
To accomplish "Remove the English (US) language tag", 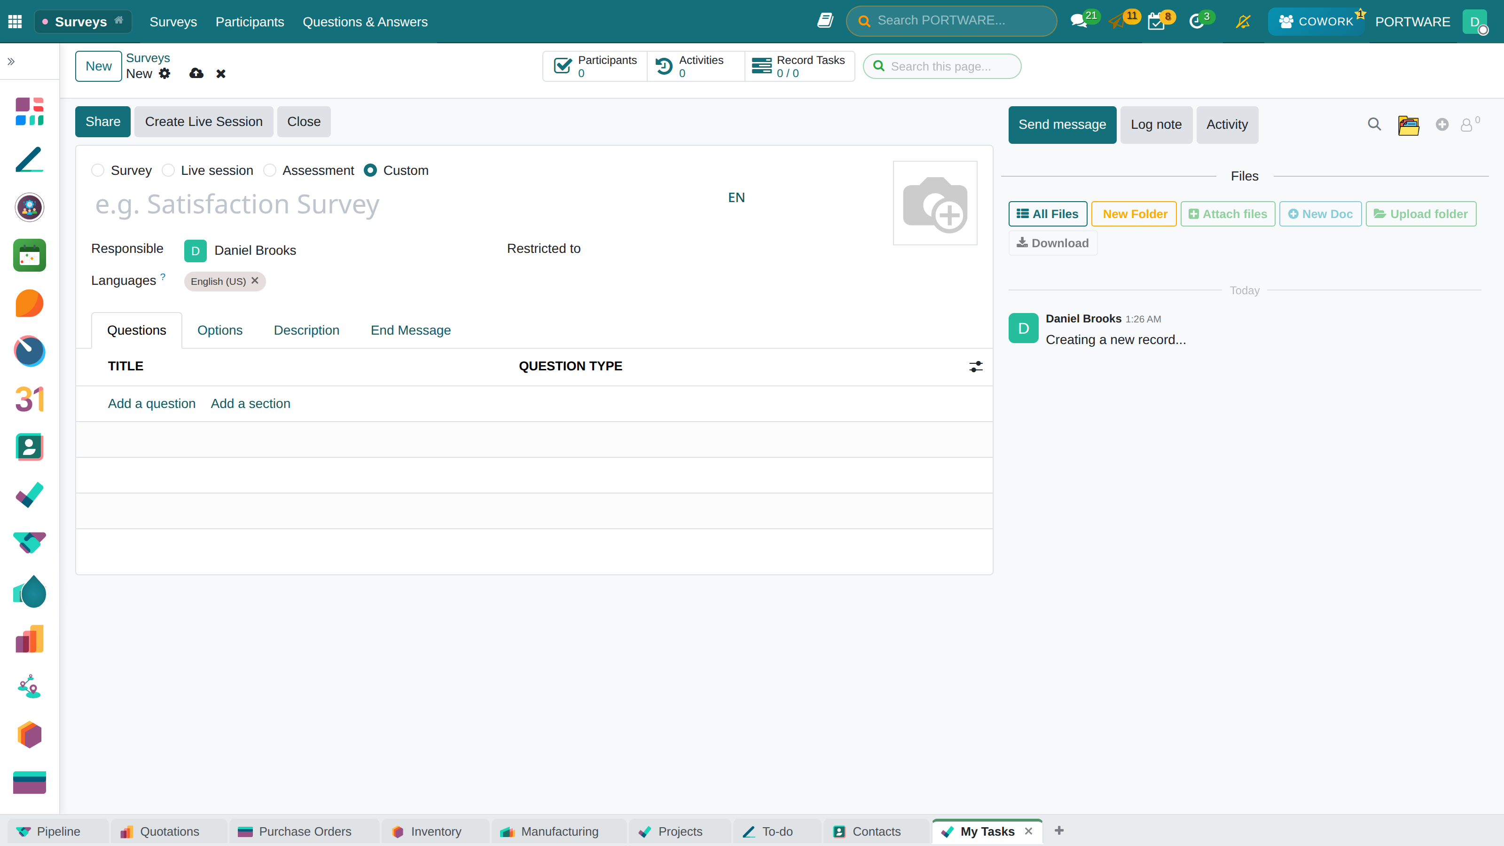I will coord(255,281).
